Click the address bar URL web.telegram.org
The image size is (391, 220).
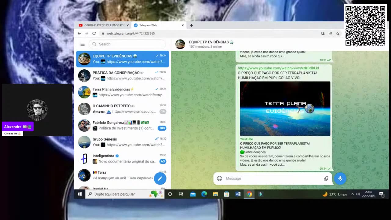[130, 33]
